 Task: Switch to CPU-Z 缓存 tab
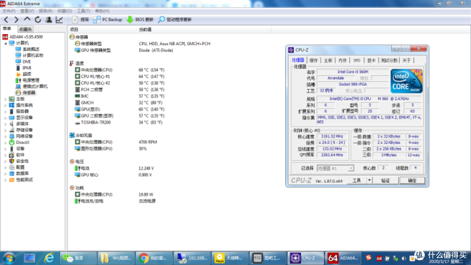[313, 61]
